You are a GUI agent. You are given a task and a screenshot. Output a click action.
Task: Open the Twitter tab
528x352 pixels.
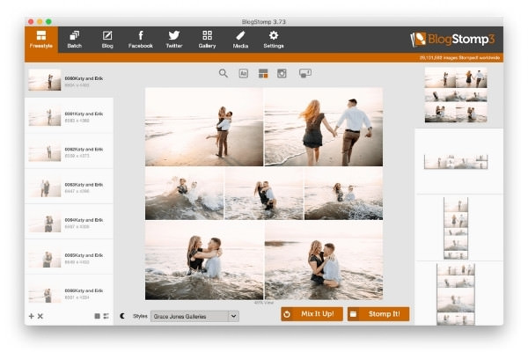coord(173,40)
